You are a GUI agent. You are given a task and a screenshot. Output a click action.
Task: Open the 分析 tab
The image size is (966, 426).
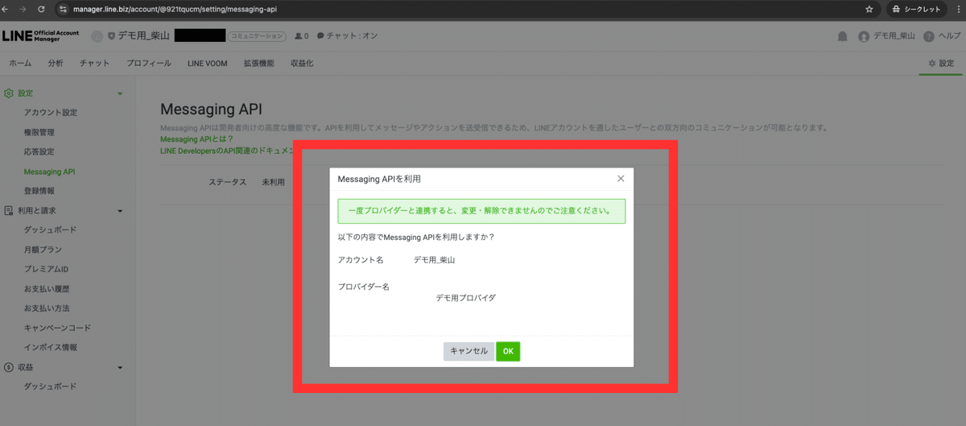(x=56, y=63)
